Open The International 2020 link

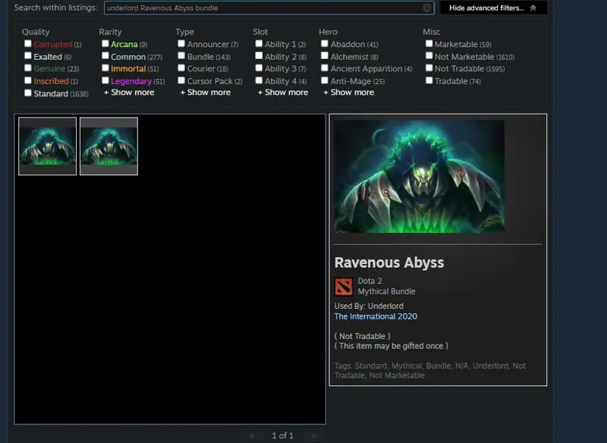click(x=376, y=316)
